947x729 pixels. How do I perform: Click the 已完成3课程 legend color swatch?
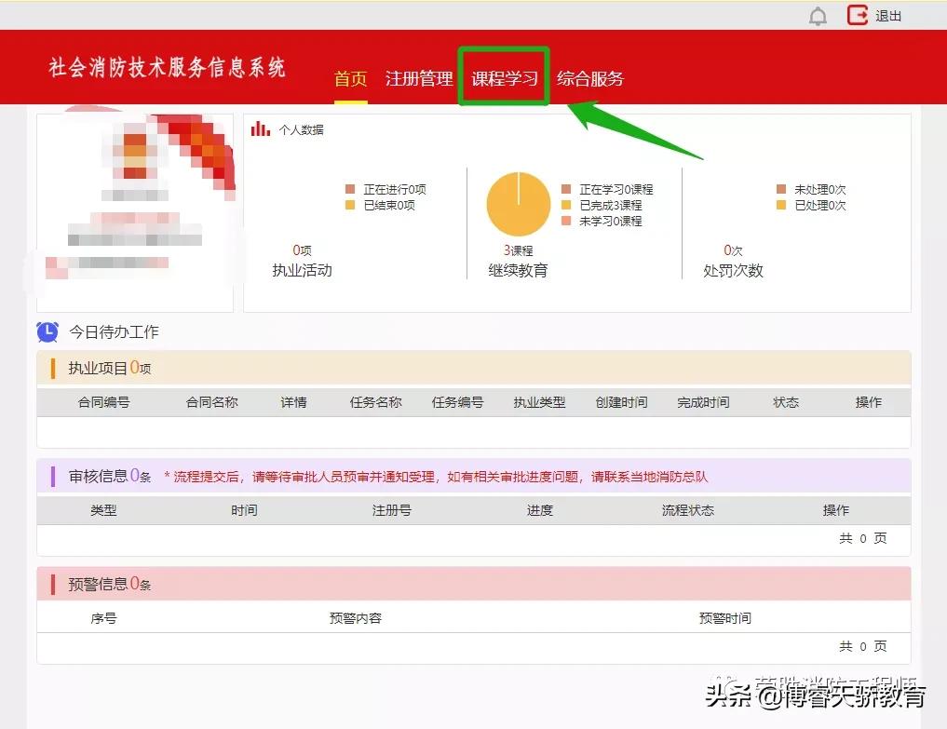point(566,205)
